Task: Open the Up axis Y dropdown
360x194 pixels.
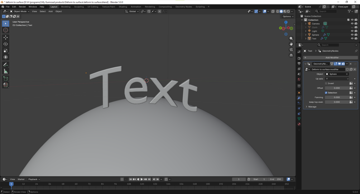Action: click(337, 79)
